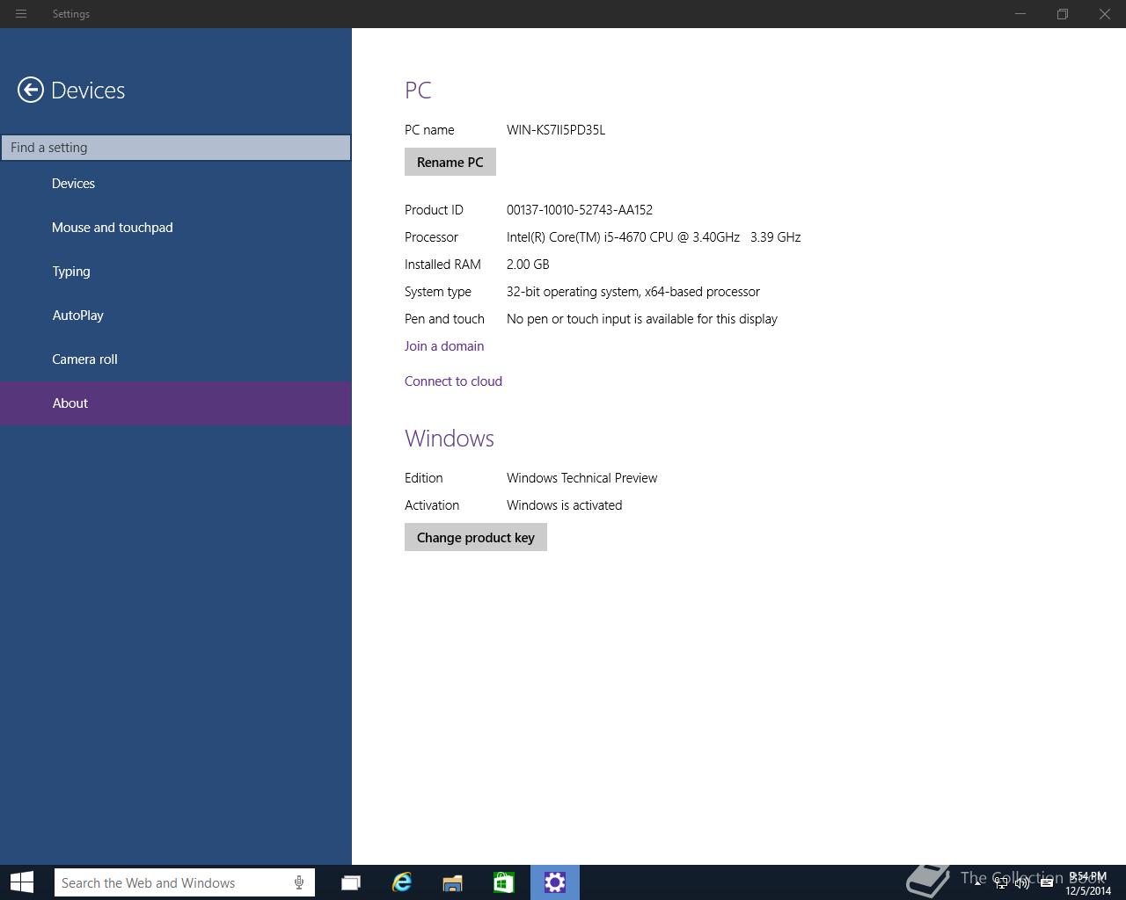Screen dimensions: 1126x900
Task: Click the Settings gear taskbar icon
Action: tap(554, 882)
